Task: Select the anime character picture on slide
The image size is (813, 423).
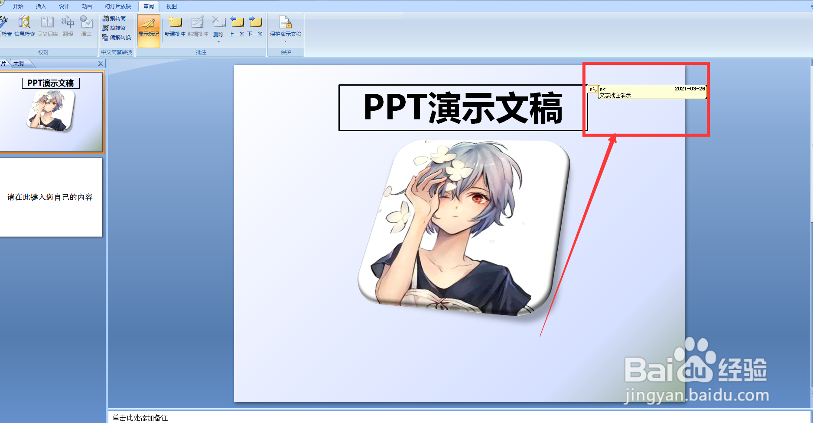Action: (464, 228)
